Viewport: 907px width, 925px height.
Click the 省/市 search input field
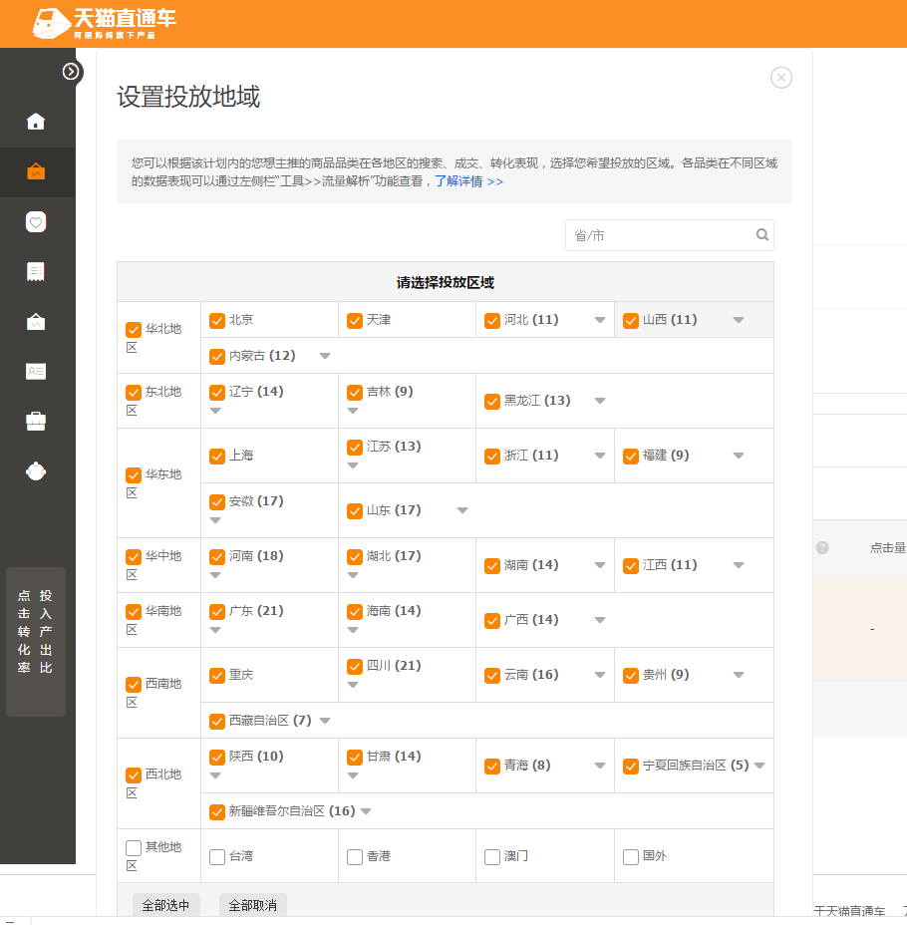click(658, 235)
